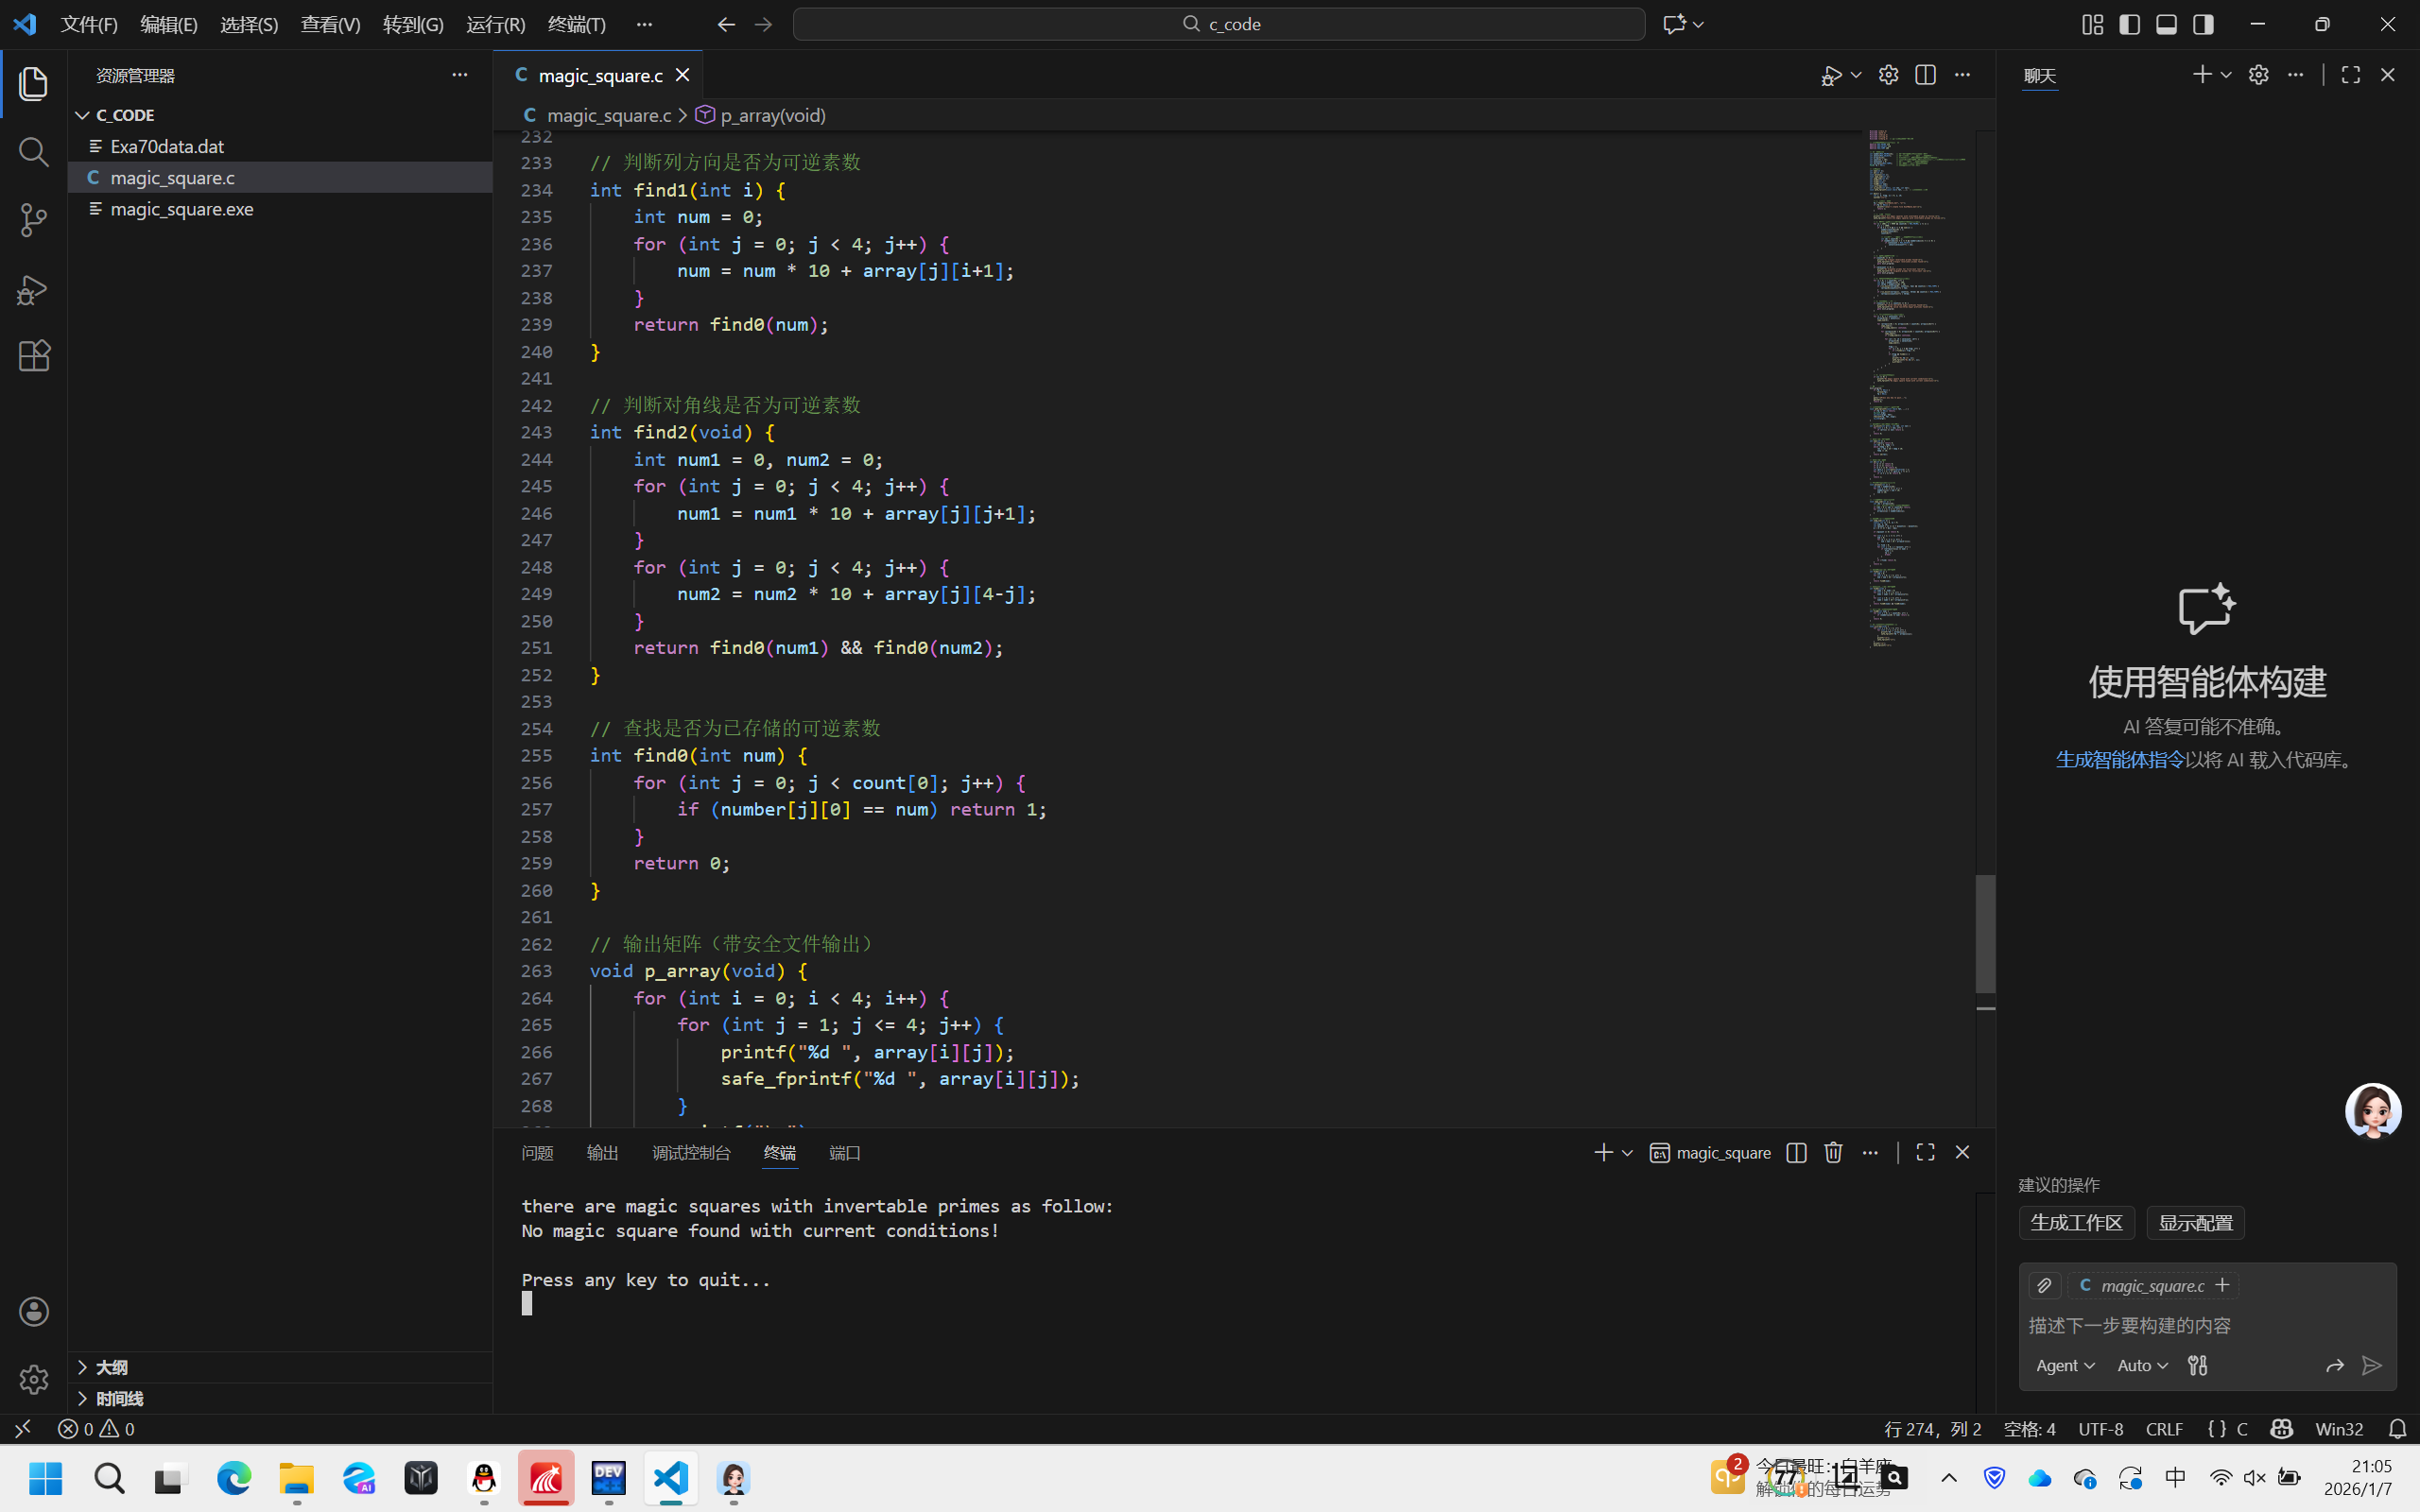This screenshot has width=2420, height=1512.
Task: Switch to the 调试控制台 panel tab
Action: 691,1153
